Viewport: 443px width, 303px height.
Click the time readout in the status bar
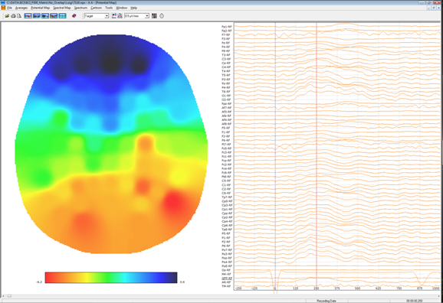click(414, 301)
